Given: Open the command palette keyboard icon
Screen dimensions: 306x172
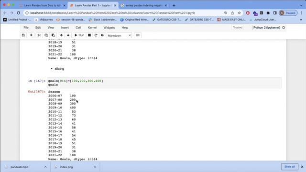Looking at the screenshot, I should coord(138,35).
